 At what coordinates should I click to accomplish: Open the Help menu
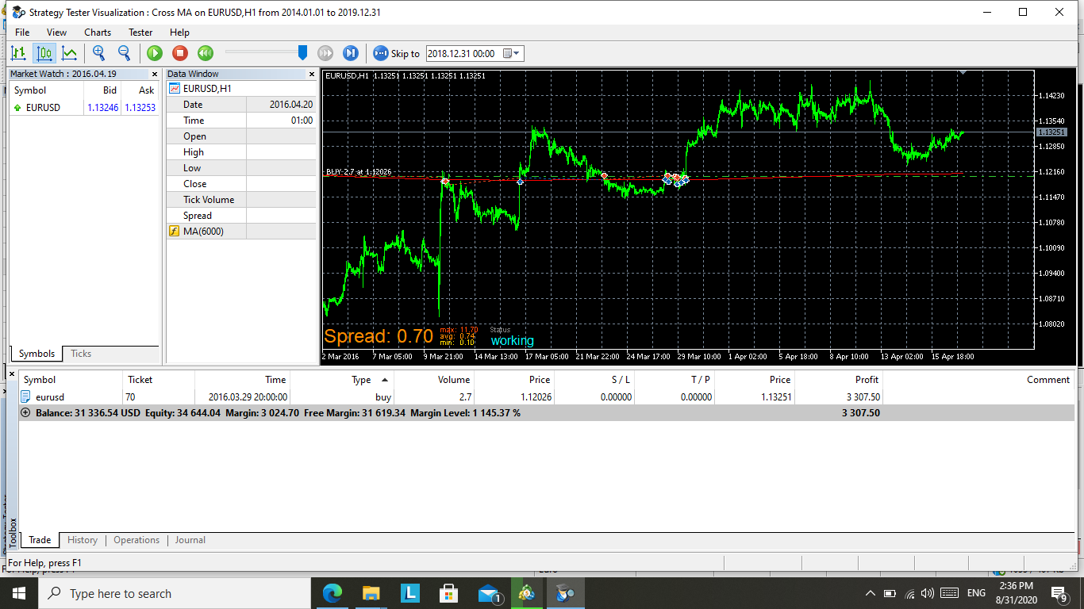pos(179,33)
